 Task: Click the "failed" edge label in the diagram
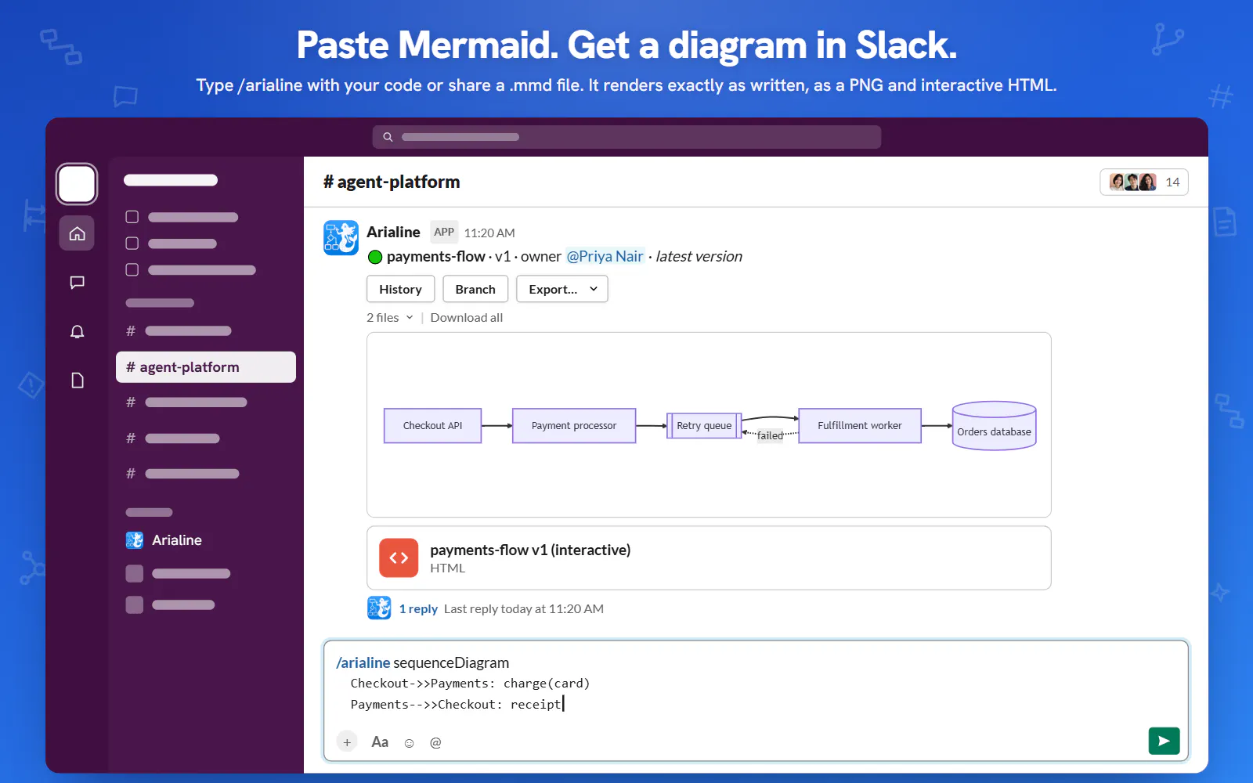click(770, 435)
